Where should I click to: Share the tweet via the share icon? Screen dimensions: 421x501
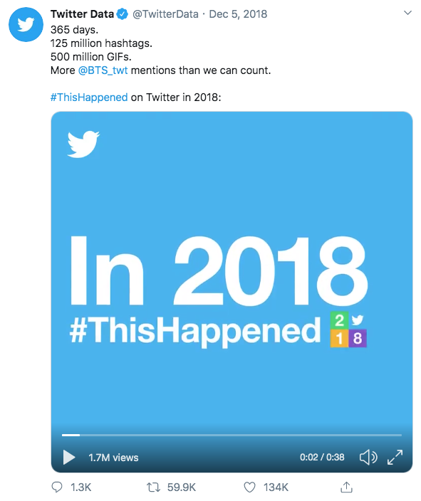click(x=346, y=487)
